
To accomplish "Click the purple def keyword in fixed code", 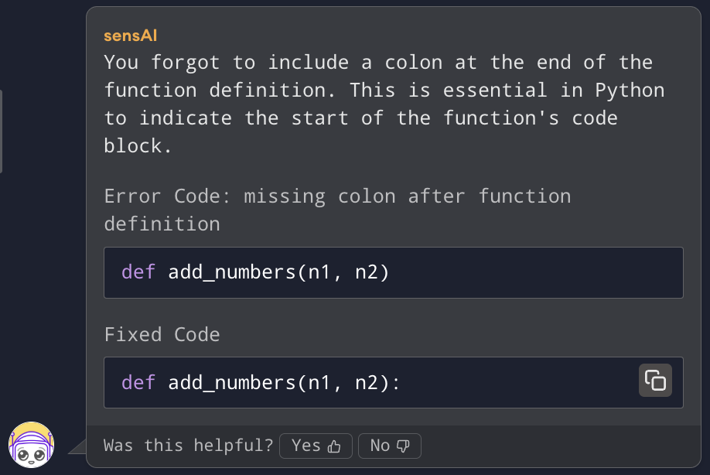I will [x=138, y=383].
